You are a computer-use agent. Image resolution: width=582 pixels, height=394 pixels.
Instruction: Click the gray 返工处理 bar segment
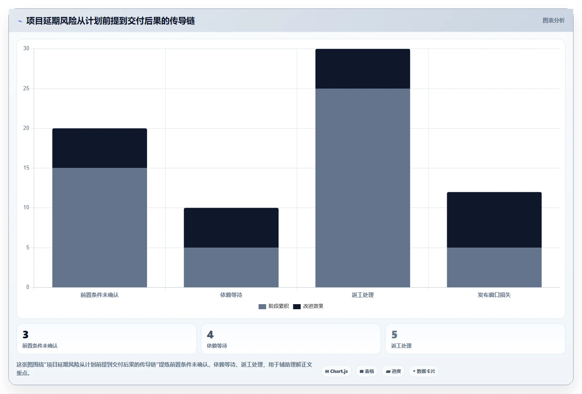click(362, 188)
